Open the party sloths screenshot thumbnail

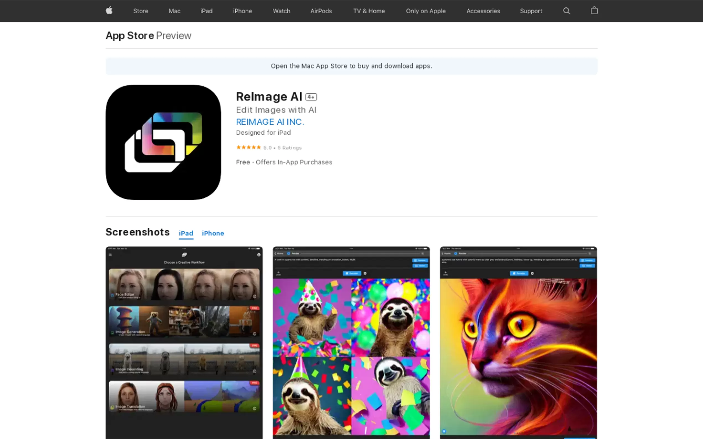[351, 343]
